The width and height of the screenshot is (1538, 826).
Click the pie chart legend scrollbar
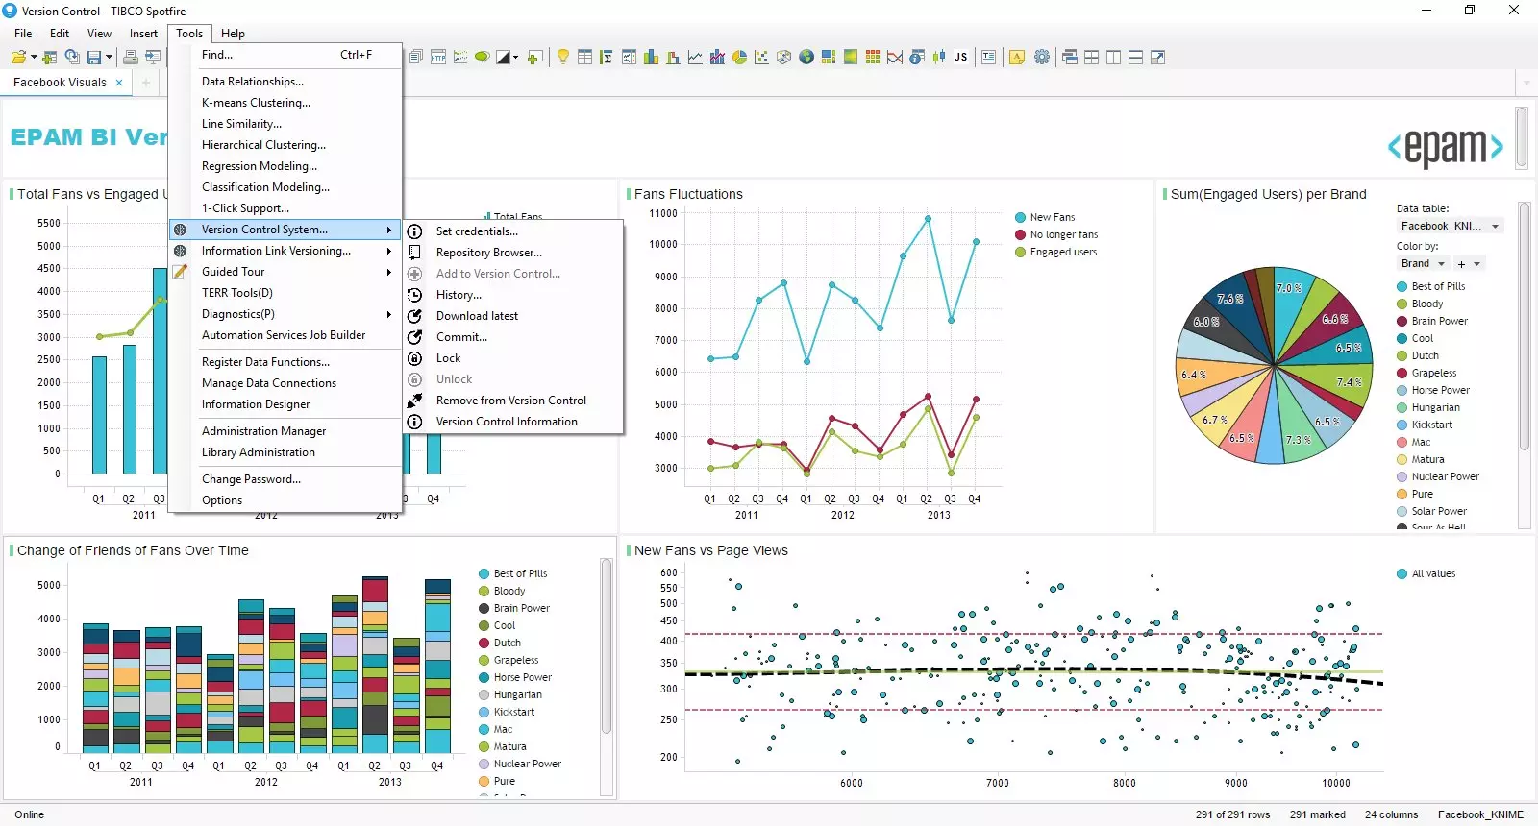1524,327
